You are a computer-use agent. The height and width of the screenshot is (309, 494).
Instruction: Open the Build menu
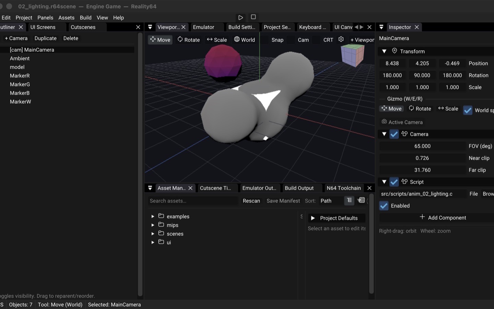point(85,18)
